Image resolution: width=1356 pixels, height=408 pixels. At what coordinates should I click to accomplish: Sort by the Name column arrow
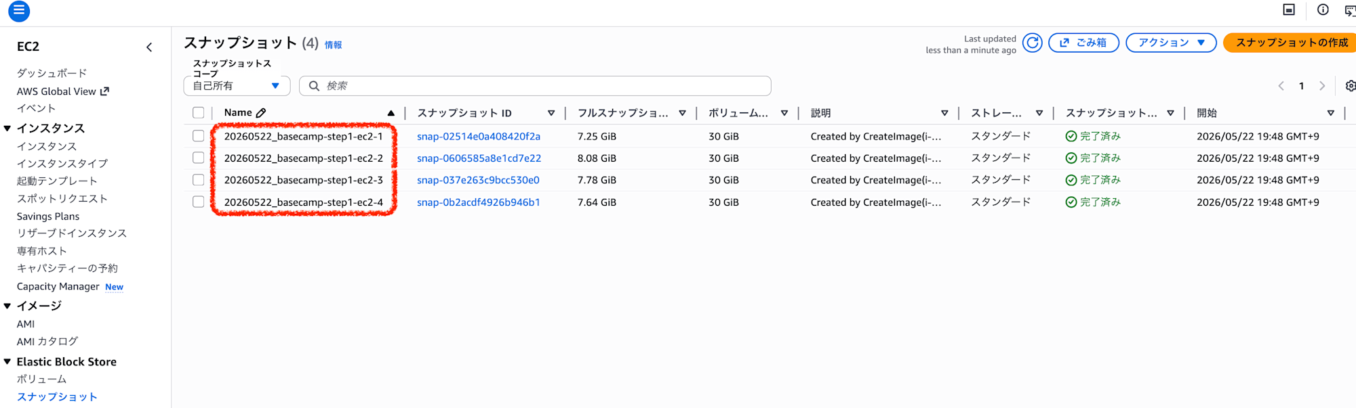click(391, 113)
